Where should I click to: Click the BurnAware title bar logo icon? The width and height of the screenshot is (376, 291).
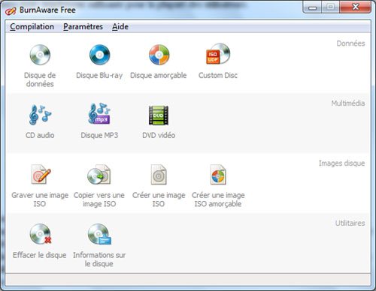11,10
